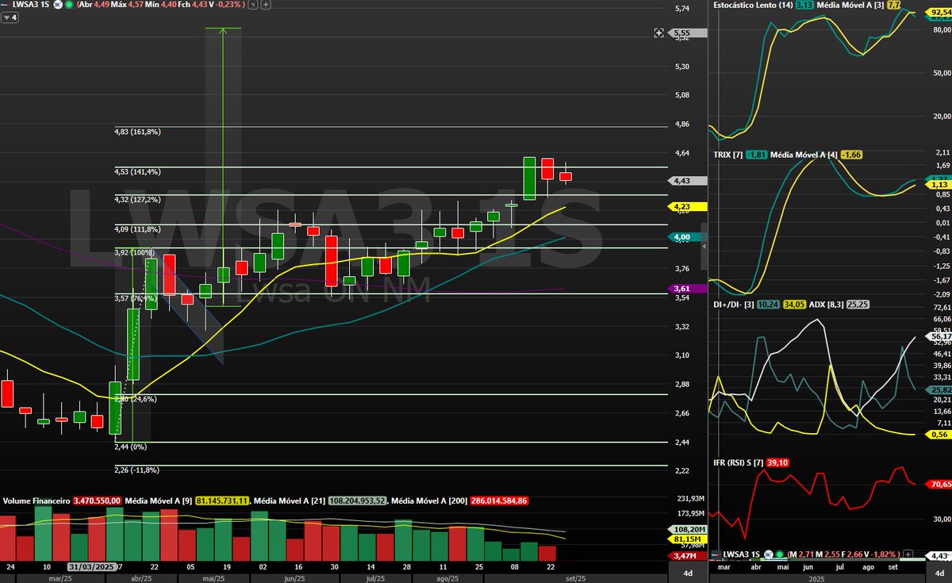Click the jun/25 label on main time axis
952x583 pixels.
point(294,578)
